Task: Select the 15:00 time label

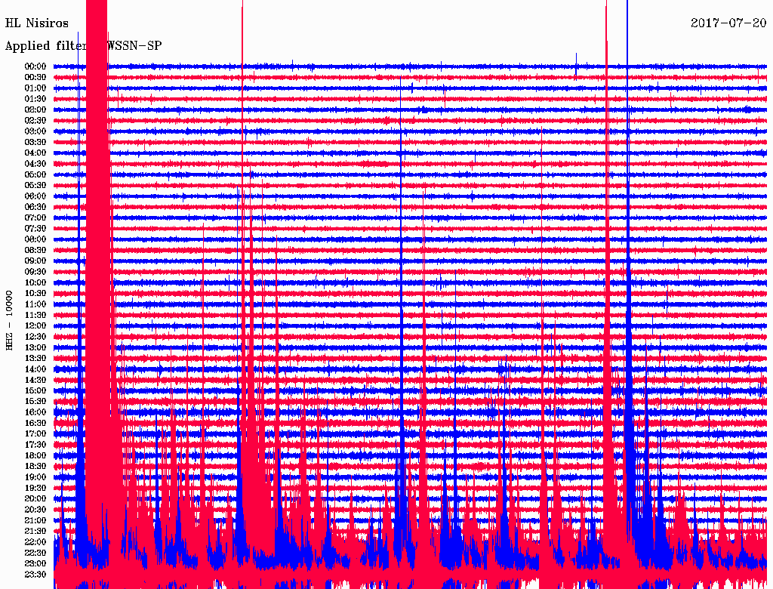Action: tap(35, 390)
